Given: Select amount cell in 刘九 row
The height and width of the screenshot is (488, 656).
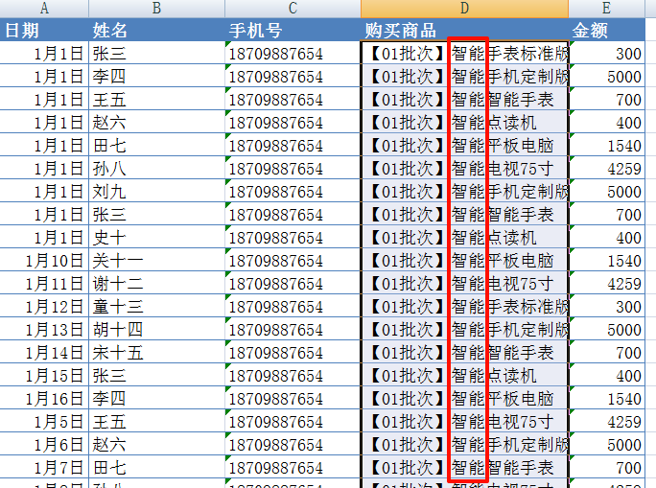Looking at the screenshot, I should (606, 191).
